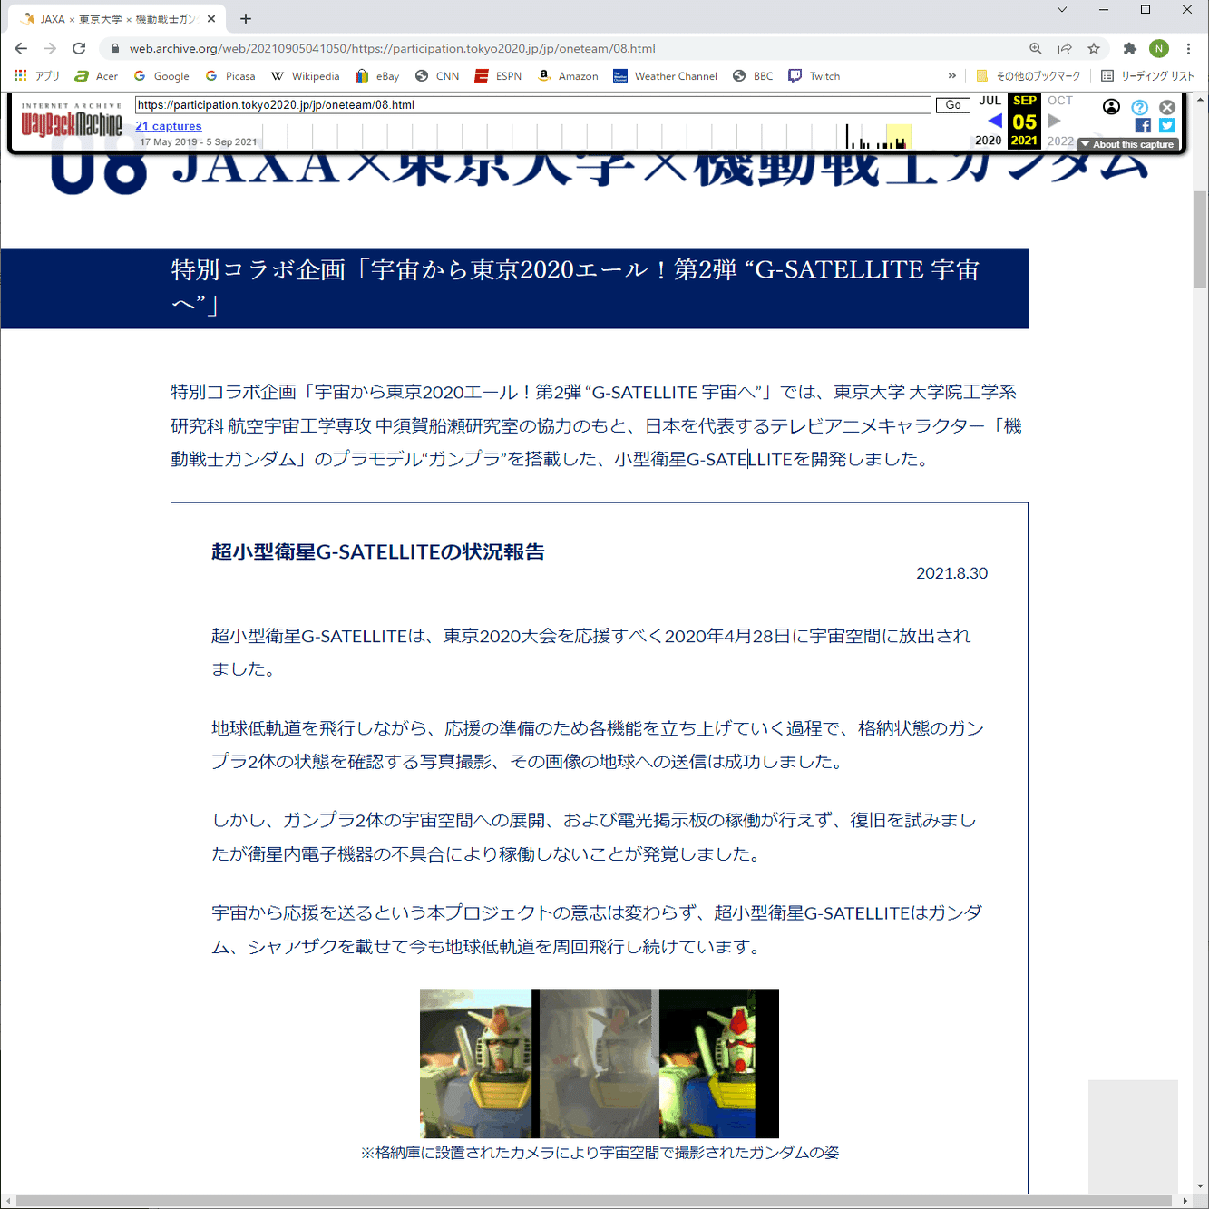This screenshot has width=1209, height=1209.
Task: Share capture on Twitter
Action: [1167, 126]
